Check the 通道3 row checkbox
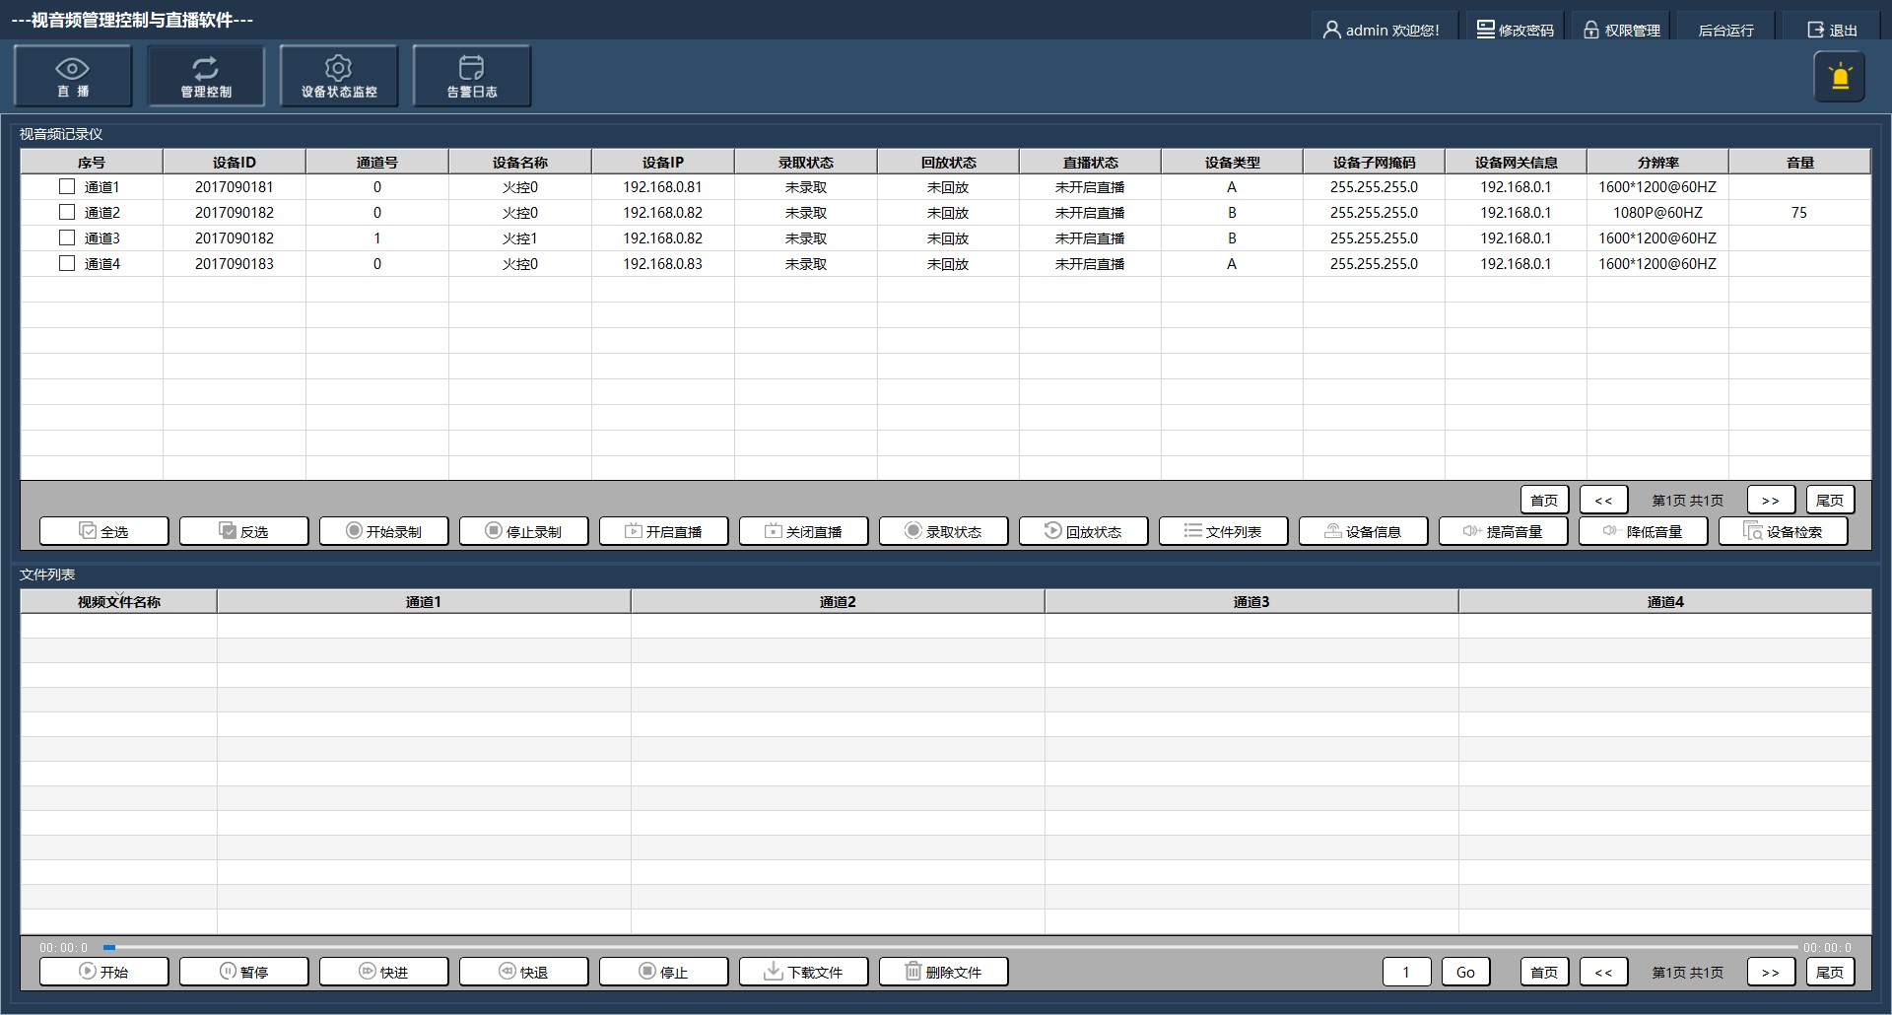Image resolution: width=1892 pixels, height=1015 pixels. click(x=67, y=237)
